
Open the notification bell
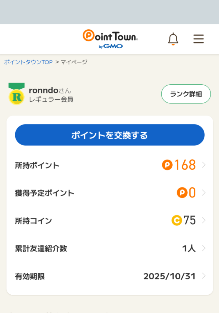(173, 39)
